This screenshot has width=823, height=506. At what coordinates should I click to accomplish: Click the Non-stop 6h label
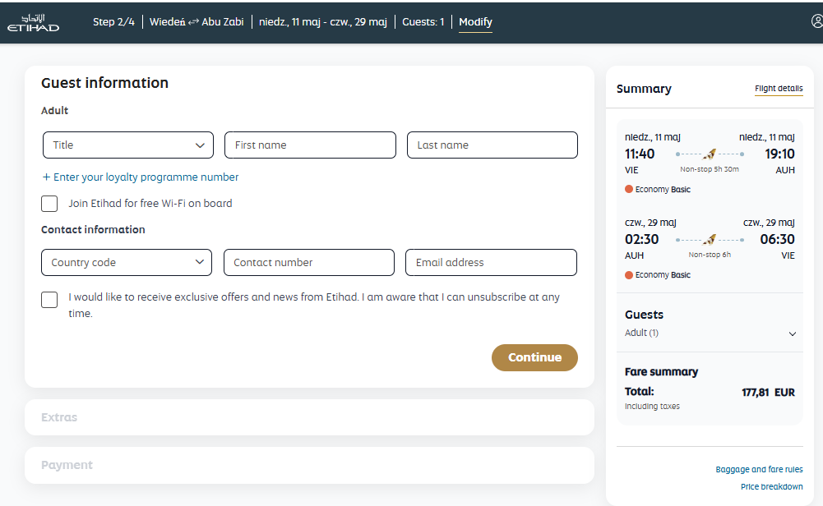(x=709, y=255)
